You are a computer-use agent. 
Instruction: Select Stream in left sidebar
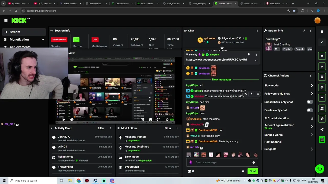24,32
